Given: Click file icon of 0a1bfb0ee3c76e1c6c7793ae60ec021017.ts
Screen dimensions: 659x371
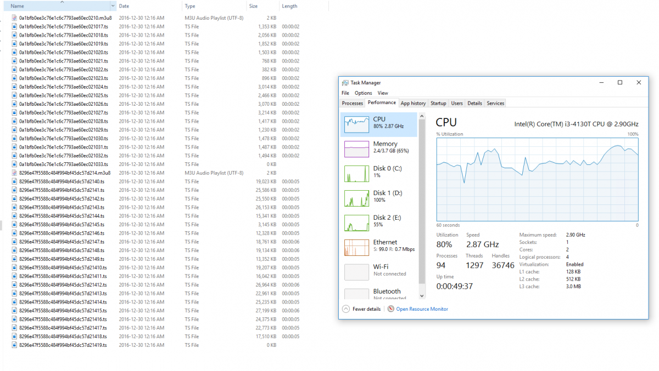Looking at the screenshot, I should pyautogui.click(x=15, y=26).
